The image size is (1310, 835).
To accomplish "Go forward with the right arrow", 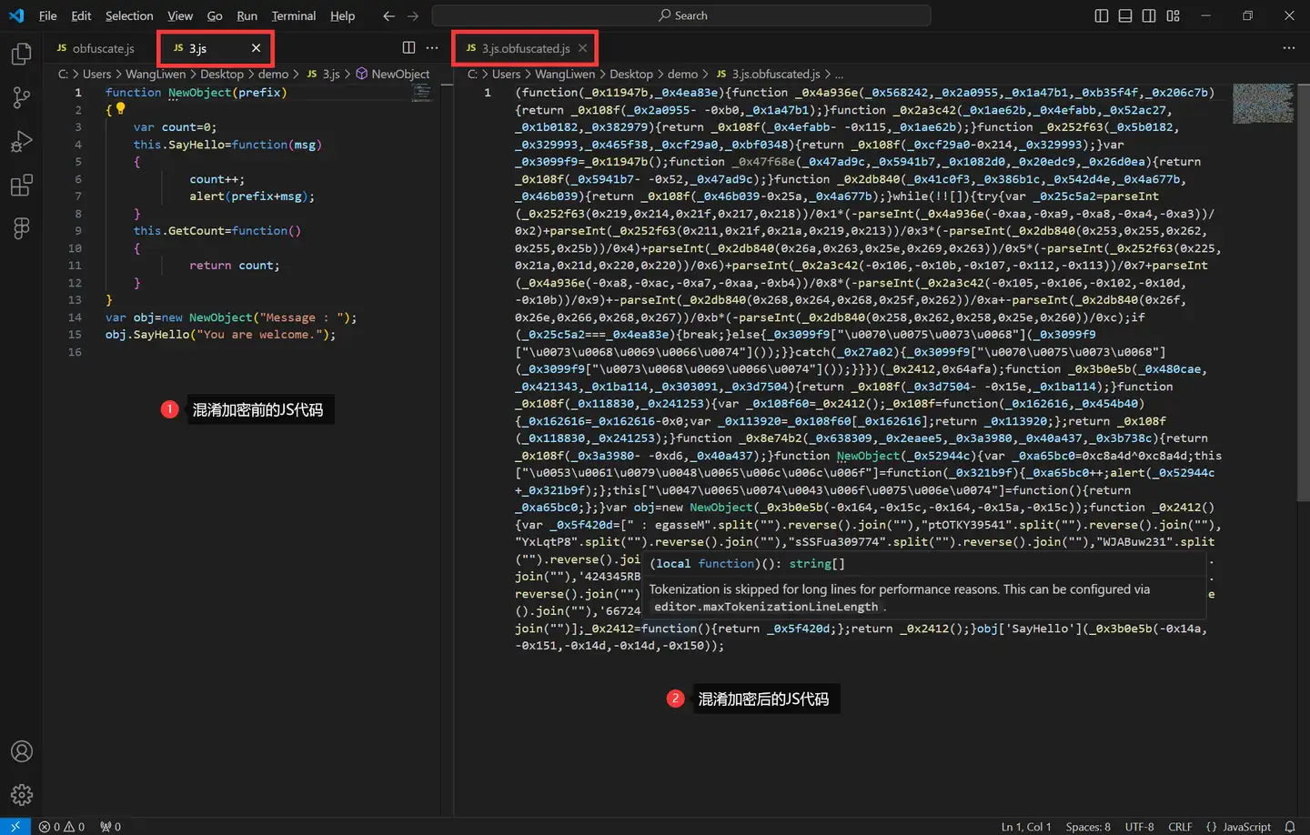I will pos(413,15).
